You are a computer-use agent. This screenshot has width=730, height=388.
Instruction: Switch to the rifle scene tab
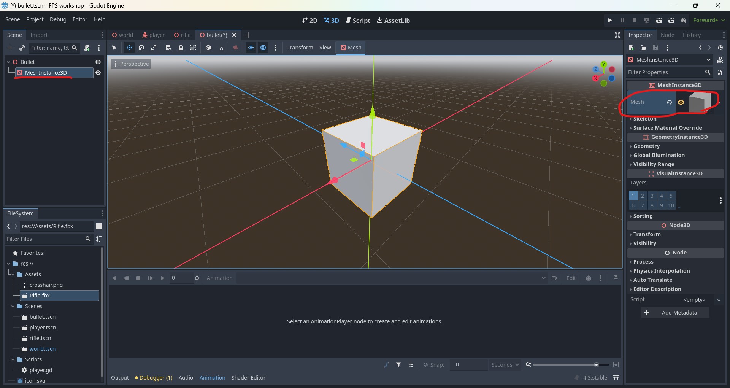tap(182, 35)
